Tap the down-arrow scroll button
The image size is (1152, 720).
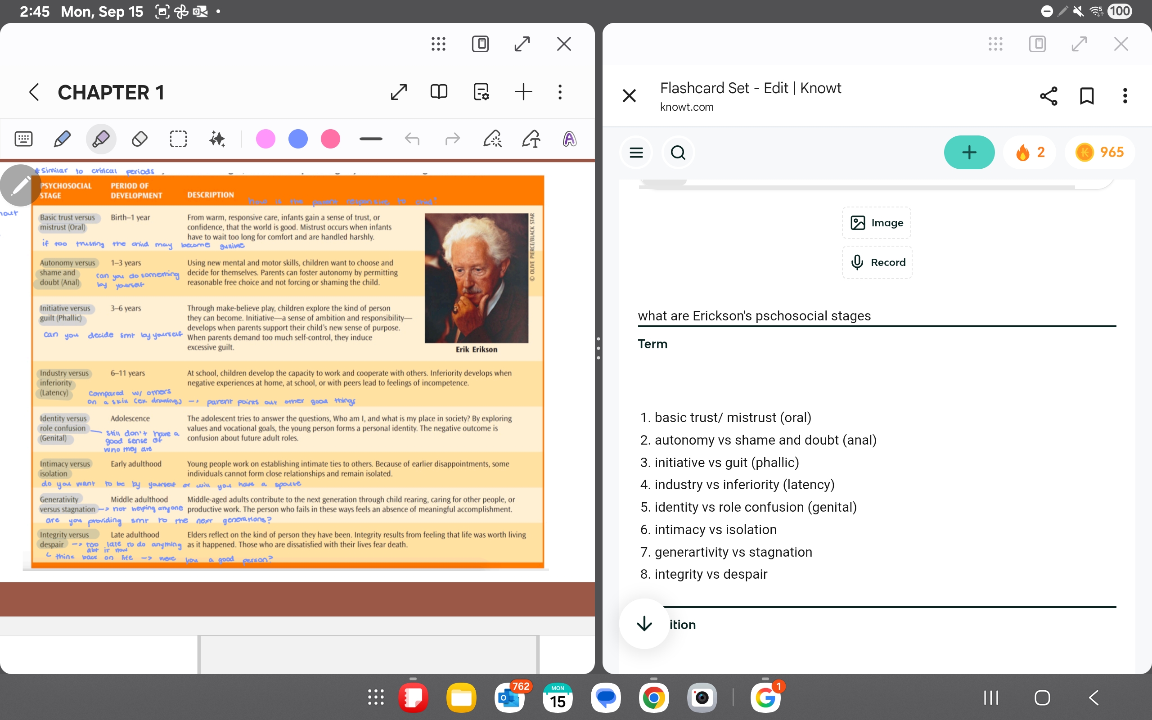(644, 624)
